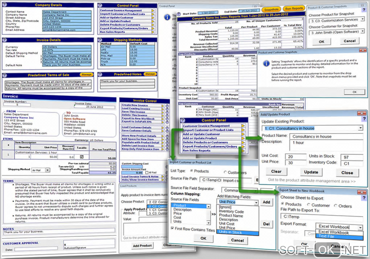Open the Shipping Method Air Mail dropdown
Viewport: 370px width, 259px height.
[48, 170]
